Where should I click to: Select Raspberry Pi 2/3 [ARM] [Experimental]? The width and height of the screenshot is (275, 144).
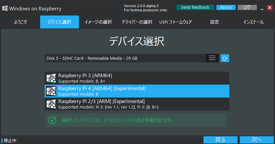(x=137, y=104)
